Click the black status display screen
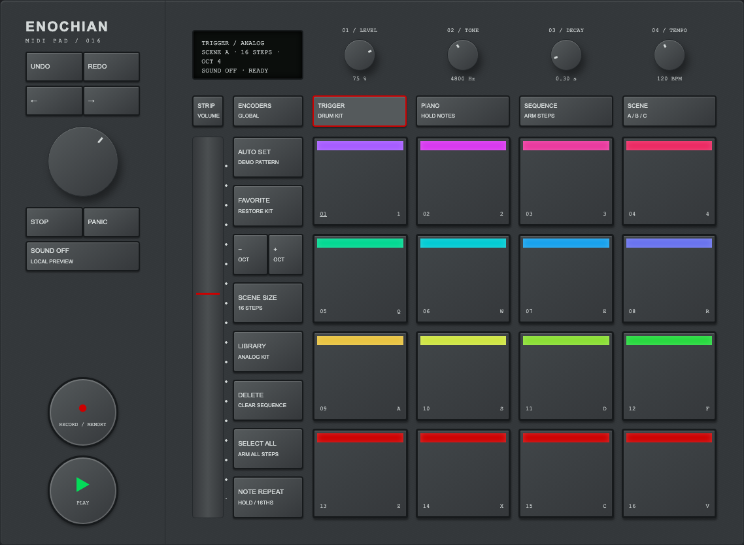 tap(248, 55)
